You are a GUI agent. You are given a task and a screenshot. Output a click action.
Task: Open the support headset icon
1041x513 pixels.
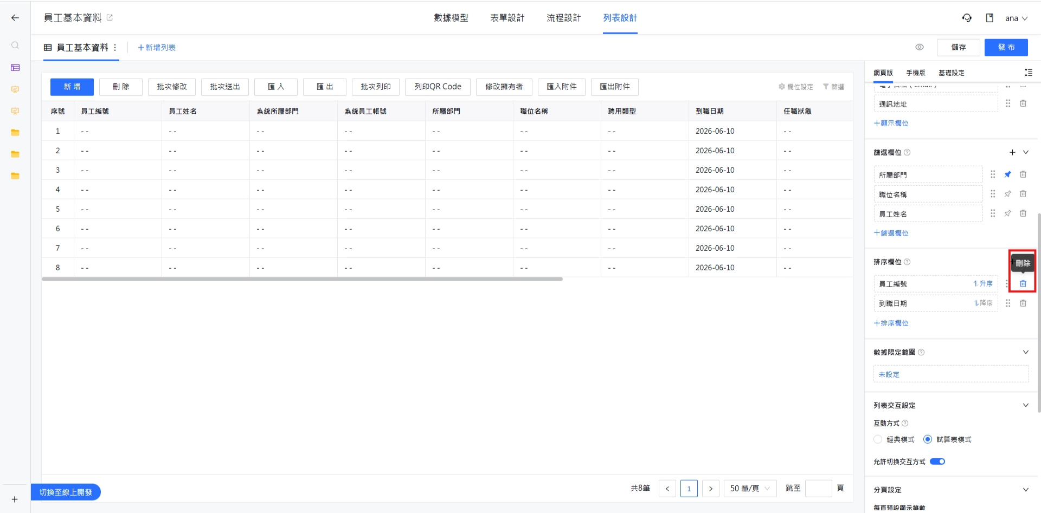tap(967, 18)
